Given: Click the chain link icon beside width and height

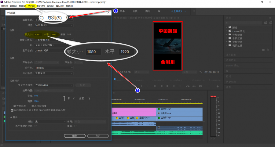Looking at the screenshot, I should [69, 98].
